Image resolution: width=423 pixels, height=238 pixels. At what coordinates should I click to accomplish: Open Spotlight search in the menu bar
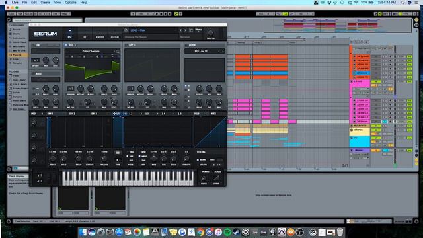coord(403,3)
